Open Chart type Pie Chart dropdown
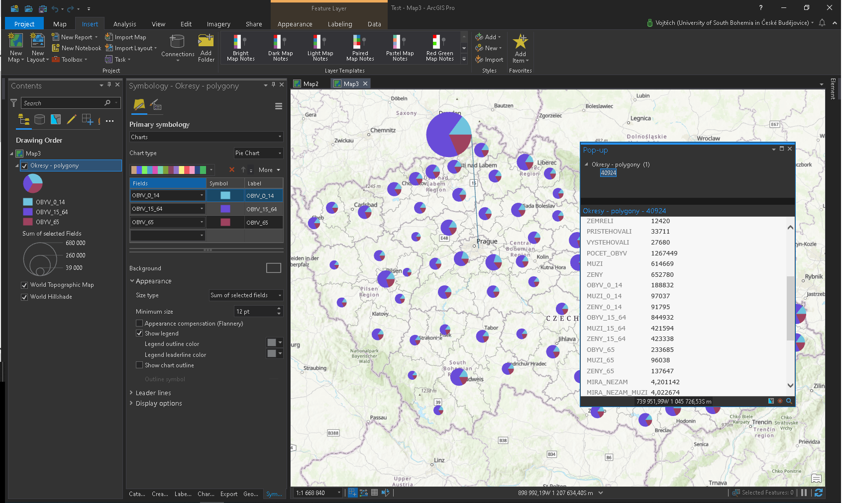The width and height of the screenshot is (844, 503). click(259, 153)
